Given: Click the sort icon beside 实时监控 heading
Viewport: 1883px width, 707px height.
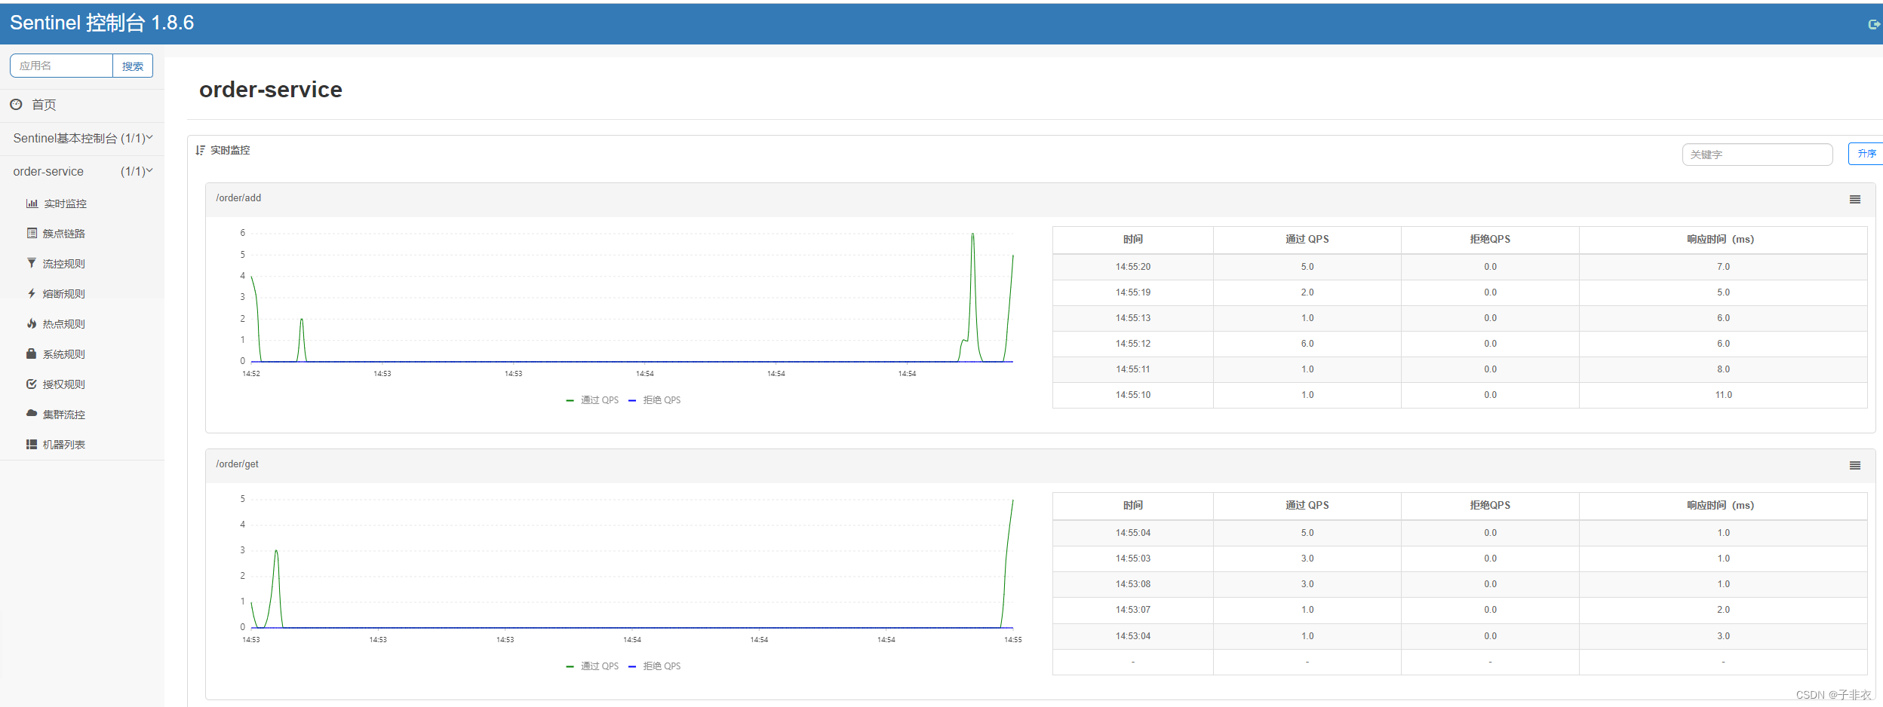Looking at the screenshot, I should pyautogui.click(x=200, y=150).
